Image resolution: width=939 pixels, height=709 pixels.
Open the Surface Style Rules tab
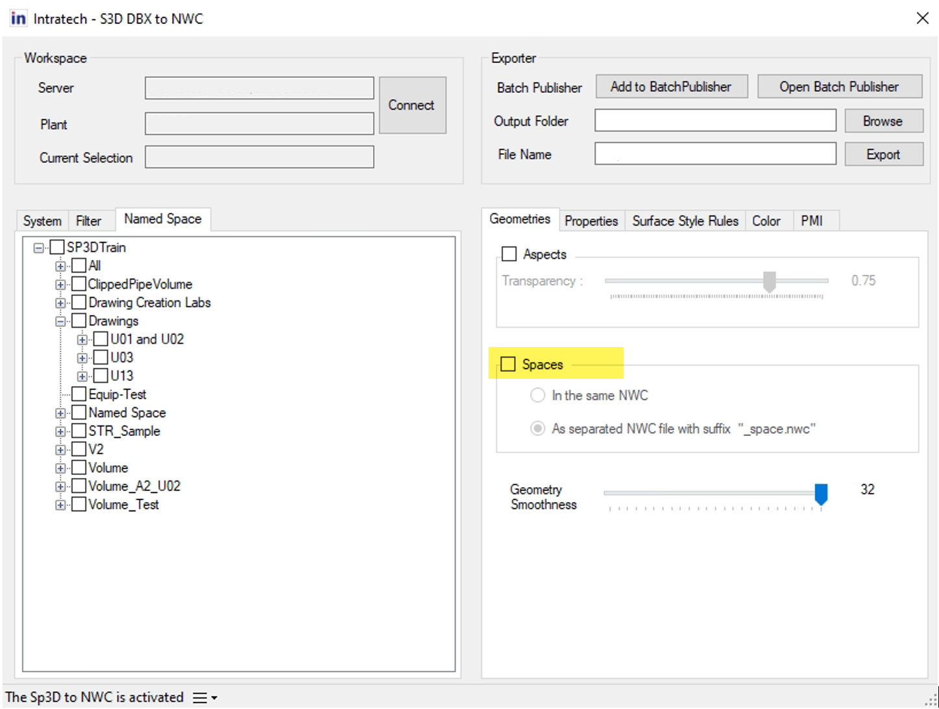(685, 221)
